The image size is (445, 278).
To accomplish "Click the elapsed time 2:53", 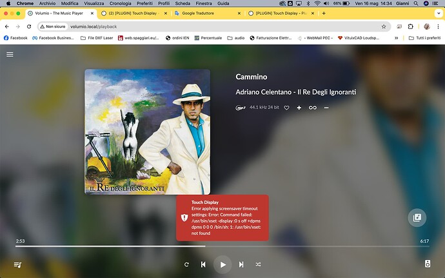I will coord(20,241).
